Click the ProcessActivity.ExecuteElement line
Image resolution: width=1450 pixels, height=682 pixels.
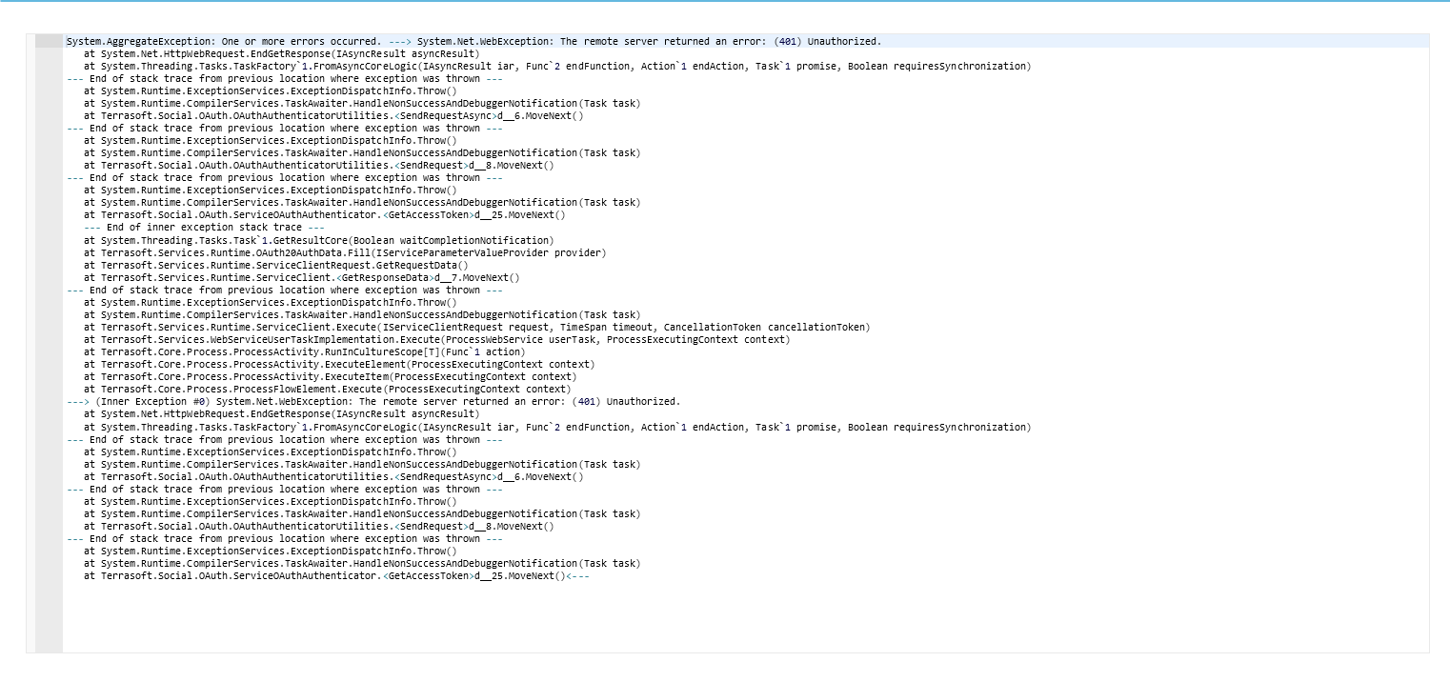[339, 365]
